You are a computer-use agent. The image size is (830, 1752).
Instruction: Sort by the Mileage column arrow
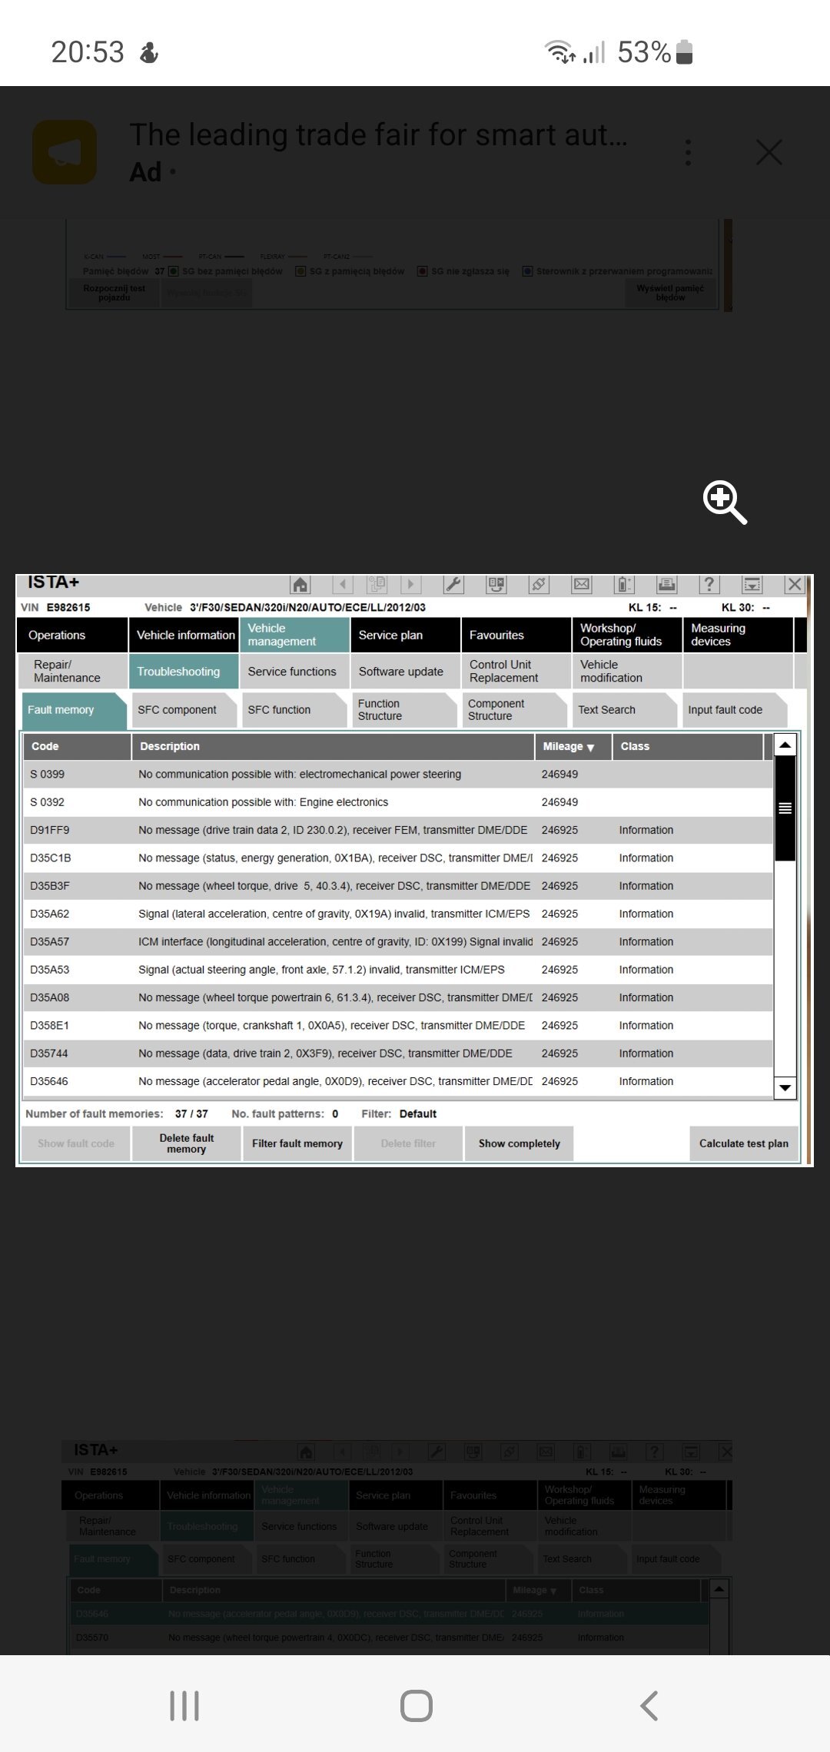point(590,748)
